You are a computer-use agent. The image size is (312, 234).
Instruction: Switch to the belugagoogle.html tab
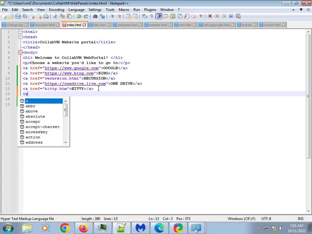(216, 25)
